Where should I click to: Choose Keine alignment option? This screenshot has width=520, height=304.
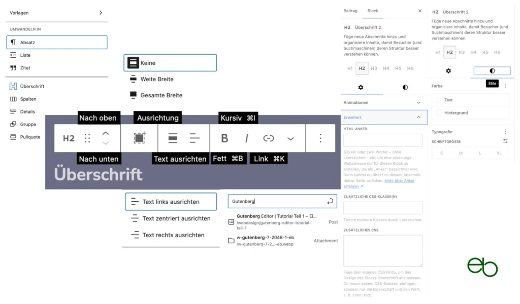170,63
